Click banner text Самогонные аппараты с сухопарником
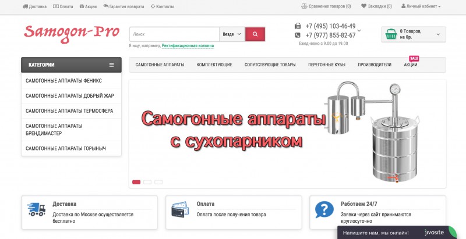The width and height of the screenshot is (466, 239). 234,130
